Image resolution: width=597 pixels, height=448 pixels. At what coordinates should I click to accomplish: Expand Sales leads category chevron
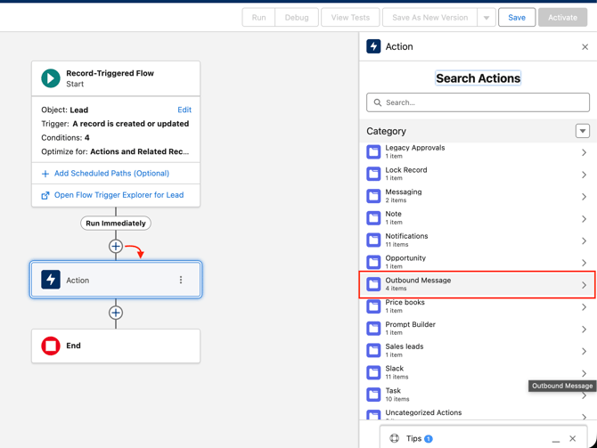[x=584, y=351]
